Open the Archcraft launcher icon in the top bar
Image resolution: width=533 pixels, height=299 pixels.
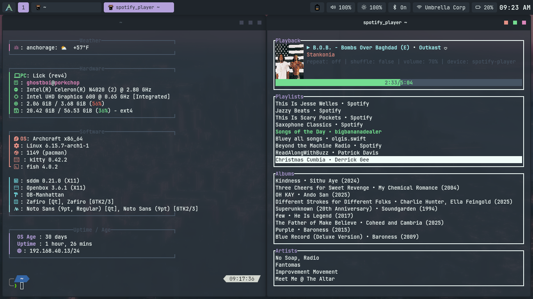(9, 7)
